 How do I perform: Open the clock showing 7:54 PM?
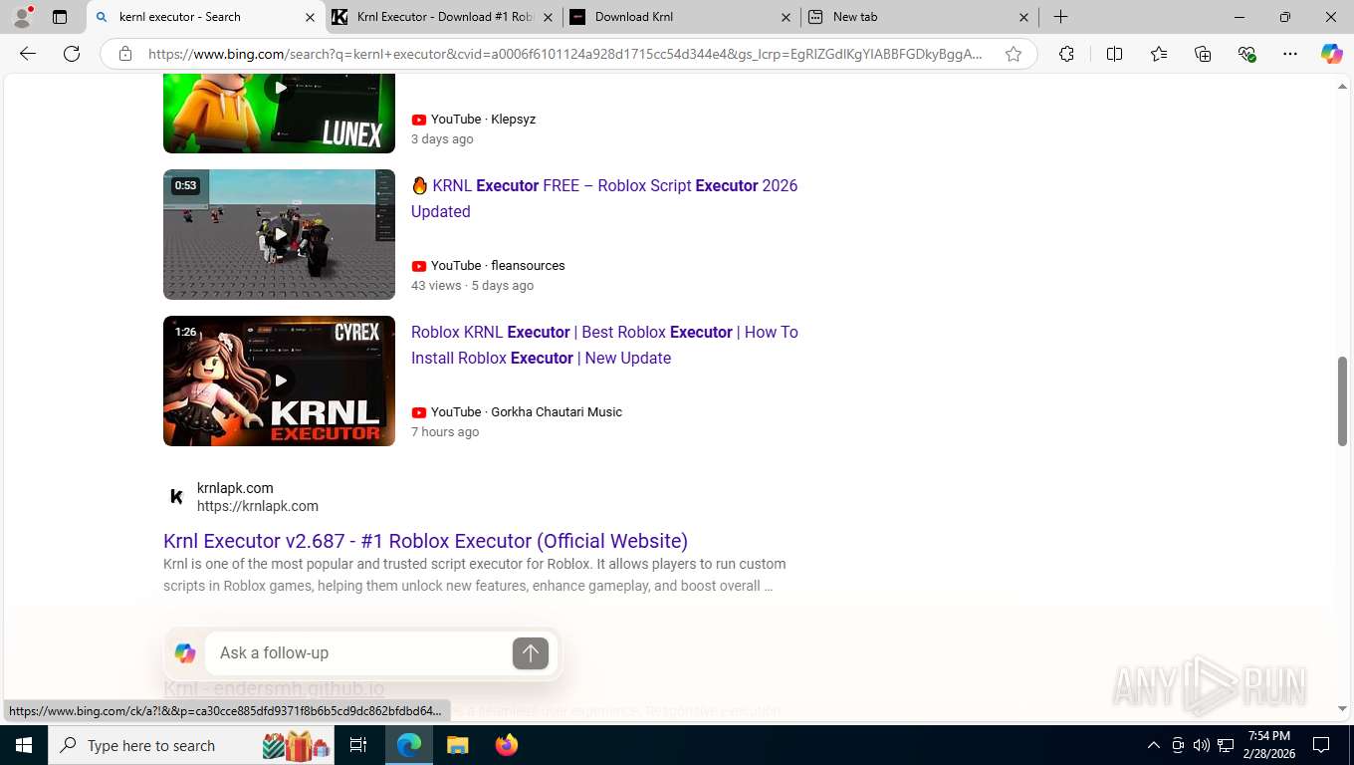(x=1267, y=745)
